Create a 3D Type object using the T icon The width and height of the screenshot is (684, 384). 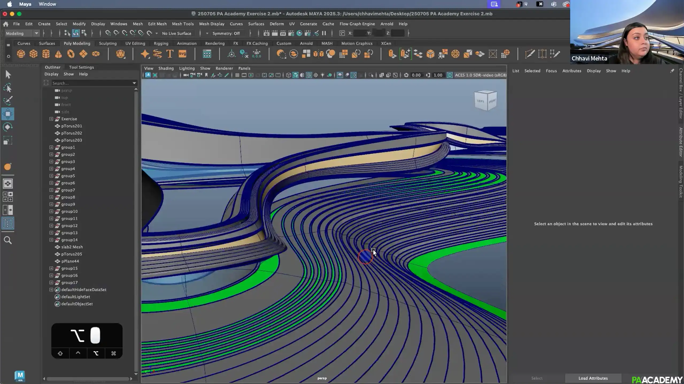(x=170, y=54)
